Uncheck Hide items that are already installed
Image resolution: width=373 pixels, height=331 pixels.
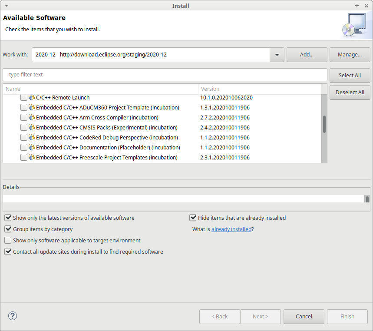(193, 218)
